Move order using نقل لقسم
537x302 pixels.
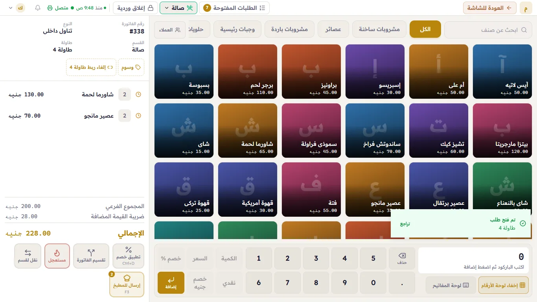28,256
